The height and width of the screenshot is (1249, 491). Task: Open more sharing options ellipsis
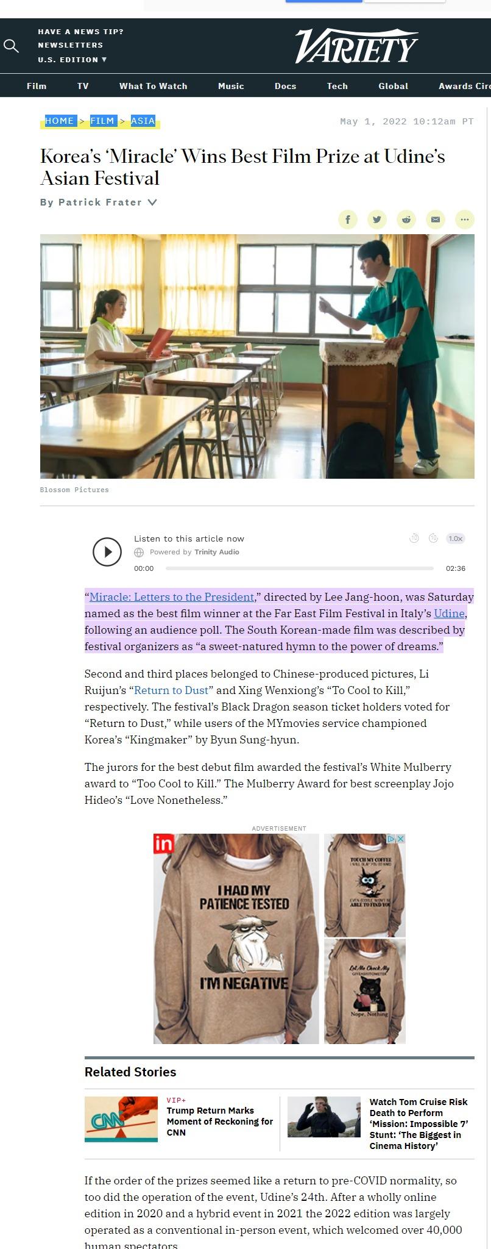click(465, 220)
